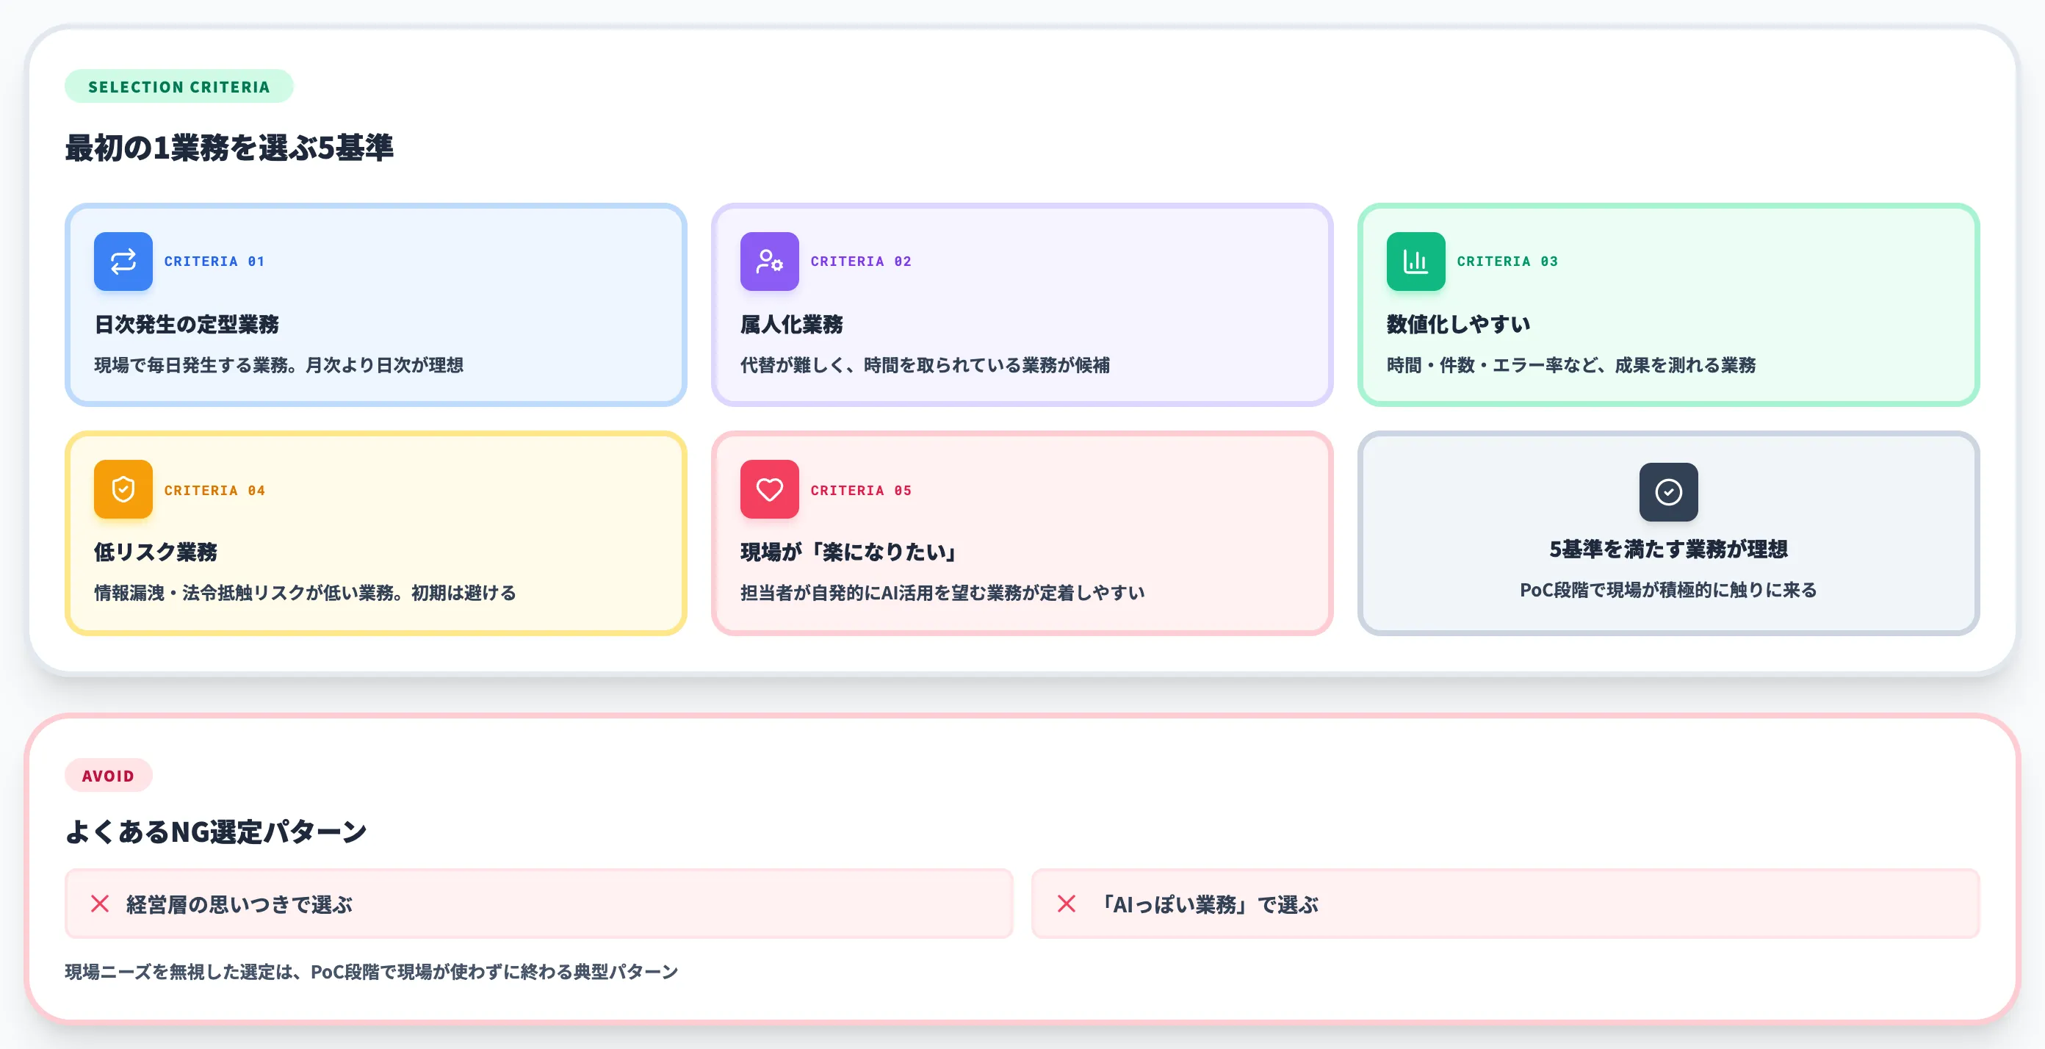Click the dark checkmark circle icon

click(x=1668, y=492)
